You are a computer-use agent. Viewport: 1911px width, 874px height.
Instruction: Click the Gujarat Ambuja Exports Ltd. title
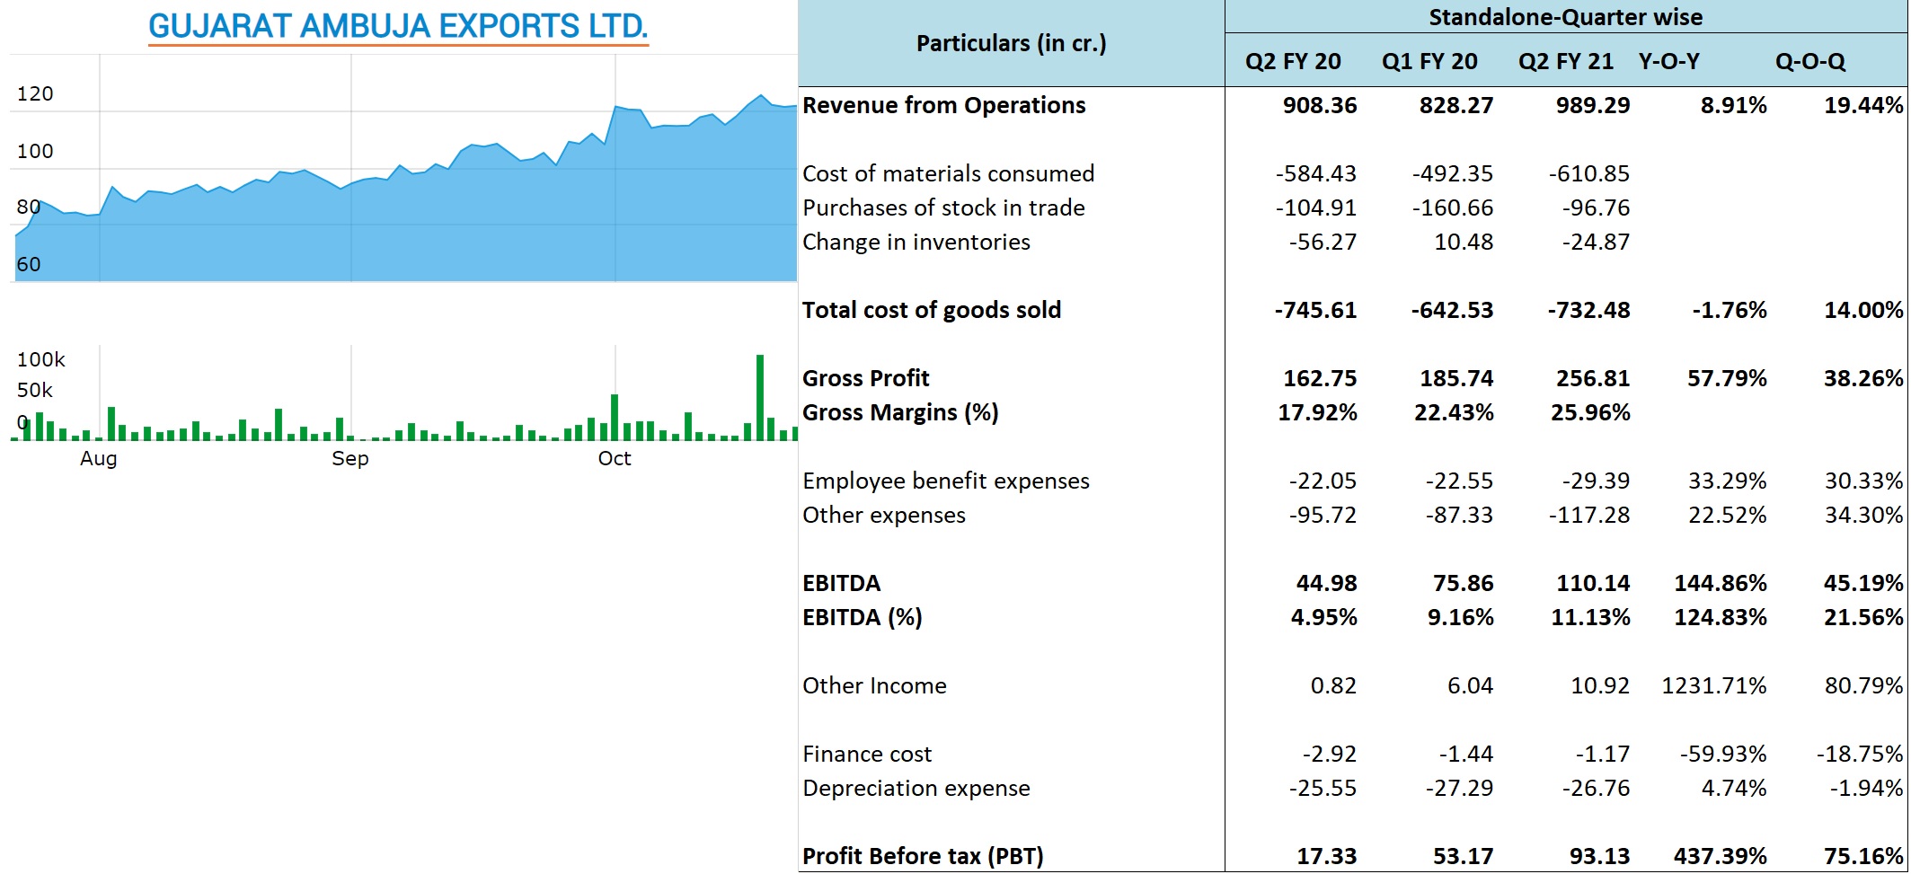(x=398, y=26)
